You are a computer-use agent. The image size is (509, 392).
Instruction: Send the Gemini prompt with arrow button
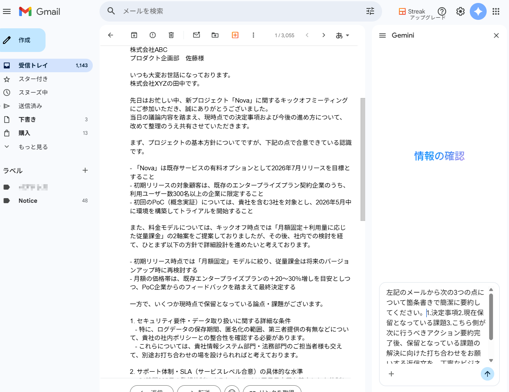(x=487, y=374)
